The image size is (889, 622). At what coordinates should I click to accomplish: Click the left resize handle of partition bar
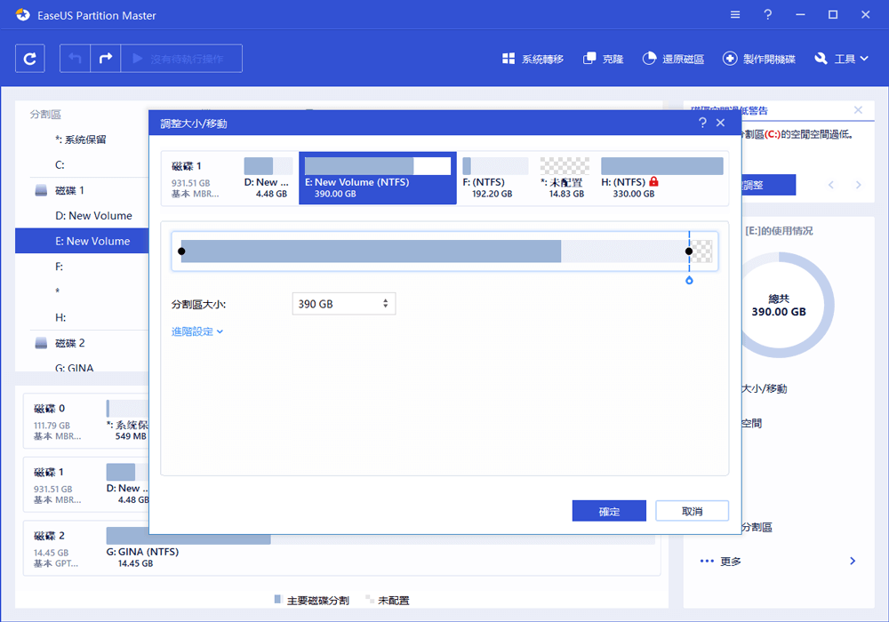click(181, 251)
